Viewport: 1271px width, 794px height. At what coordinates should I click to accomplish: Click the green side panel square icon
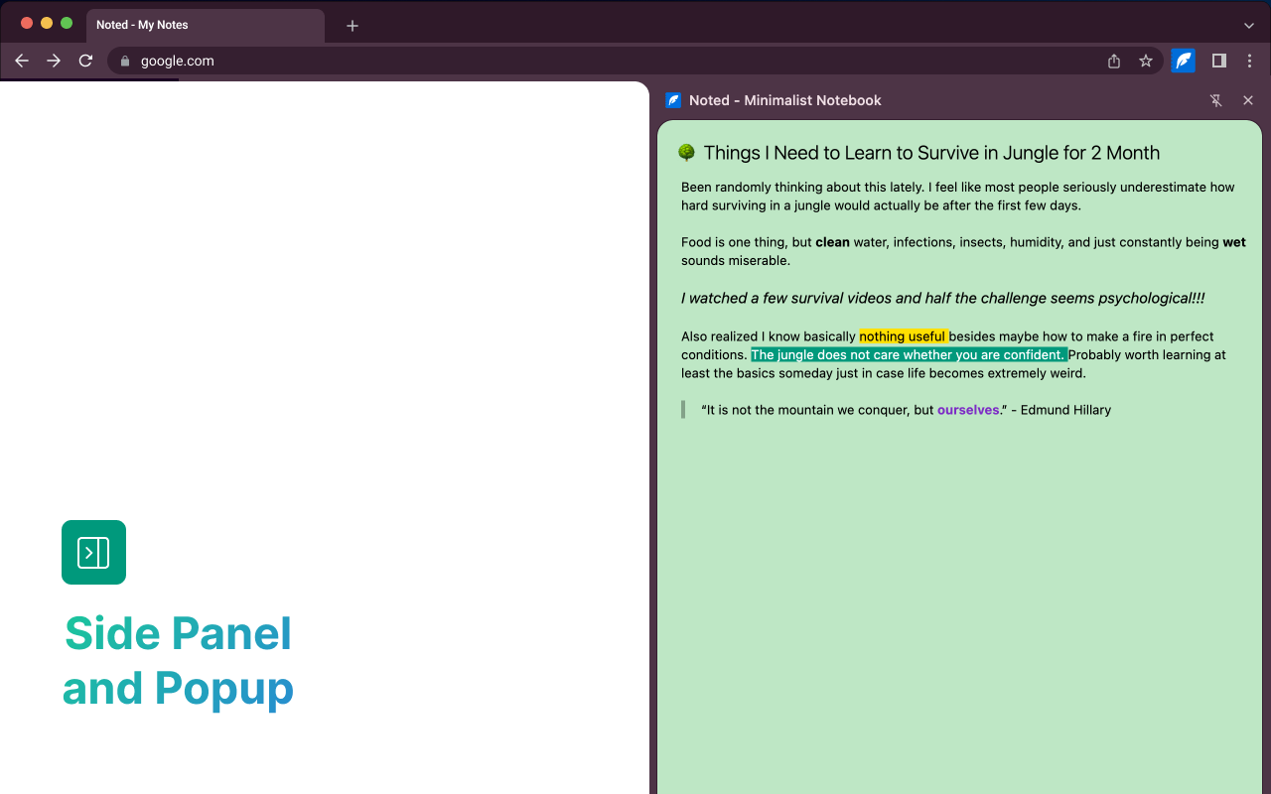pos(93,552)
